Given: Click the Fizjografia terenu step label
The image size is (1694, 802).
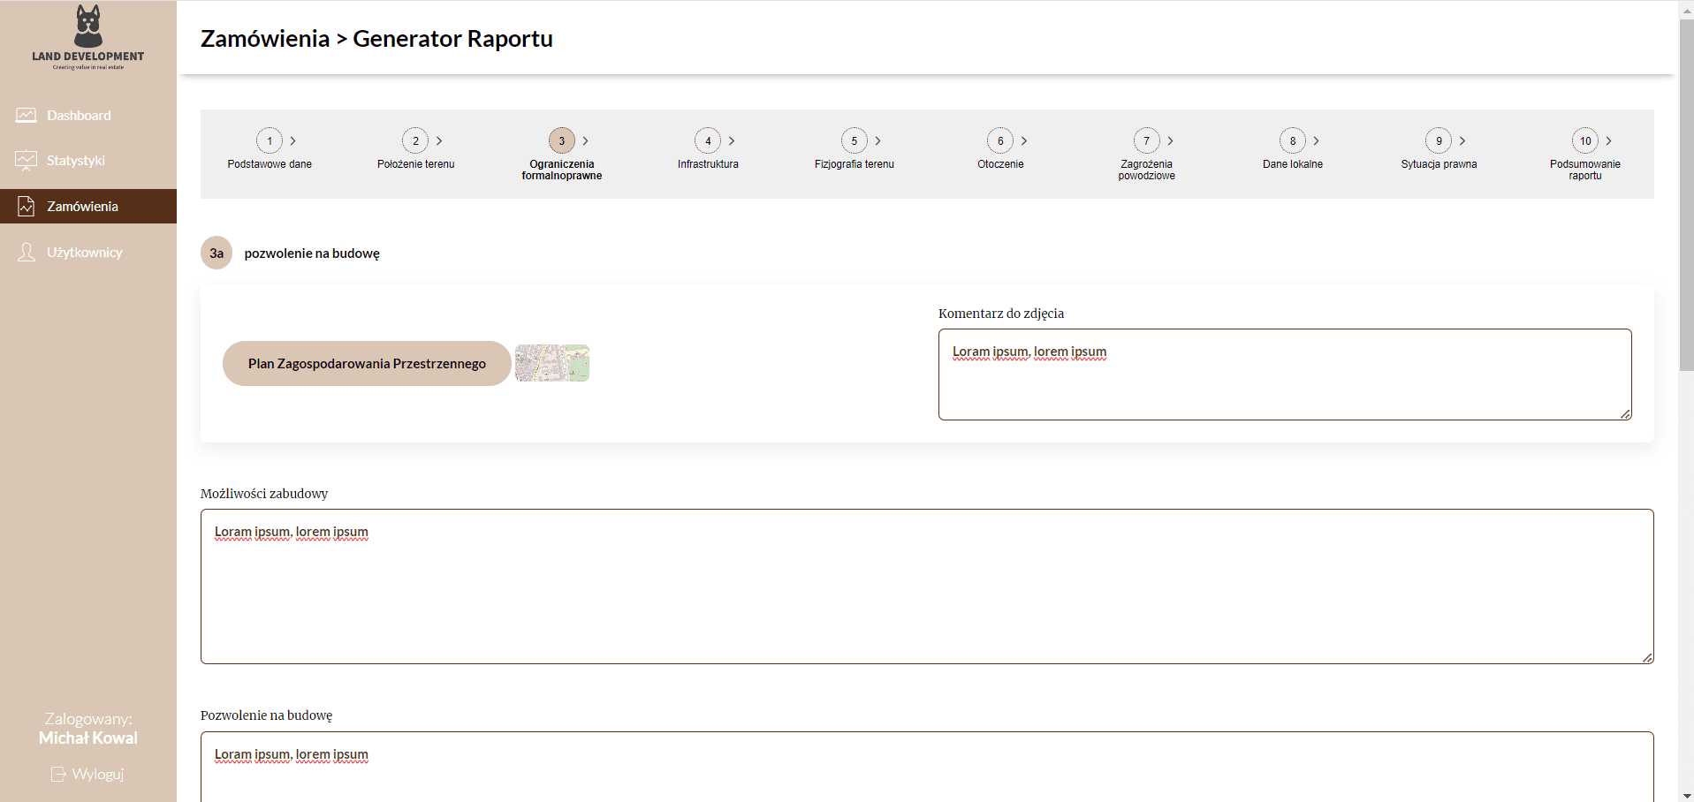Looking at the screenshot, I should [x=855, y=164].
